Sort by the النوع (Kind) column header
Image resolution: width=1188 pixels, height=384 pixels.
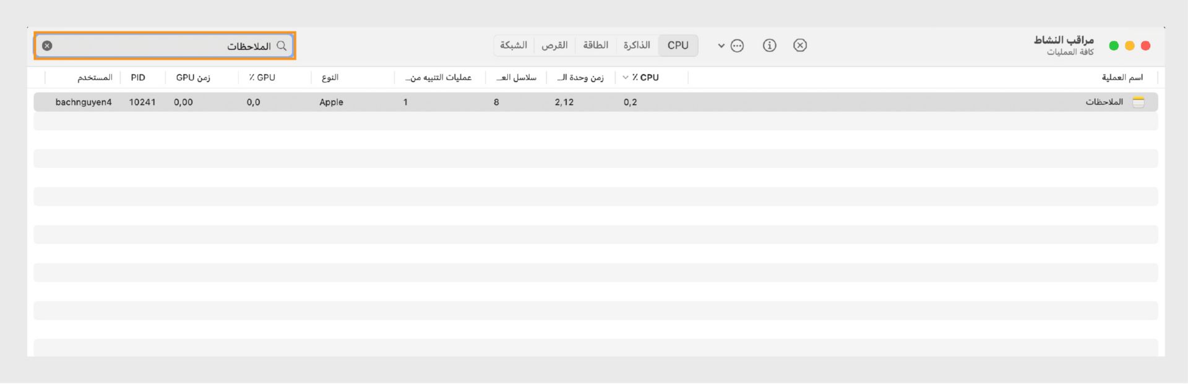click(x=330, y=78)
